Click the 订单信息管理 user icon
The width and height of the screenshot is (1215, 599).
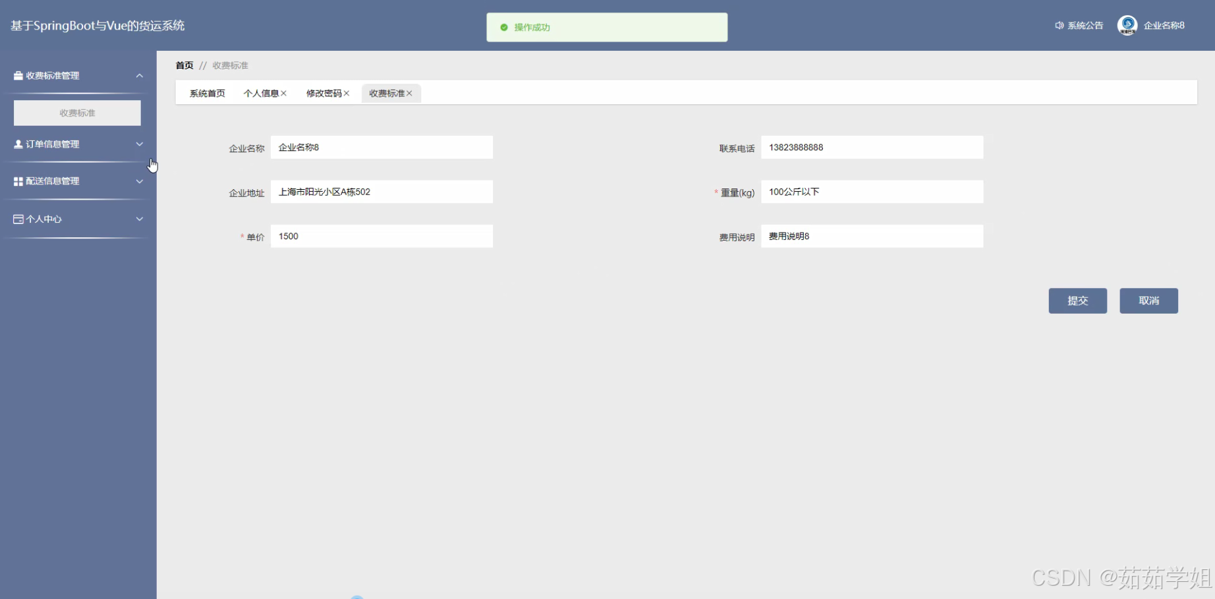18,144
